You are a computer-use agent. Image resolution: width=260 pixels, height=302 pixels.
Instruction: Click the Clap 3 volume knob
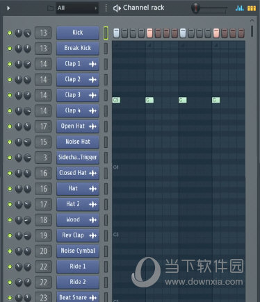(27, 95)
